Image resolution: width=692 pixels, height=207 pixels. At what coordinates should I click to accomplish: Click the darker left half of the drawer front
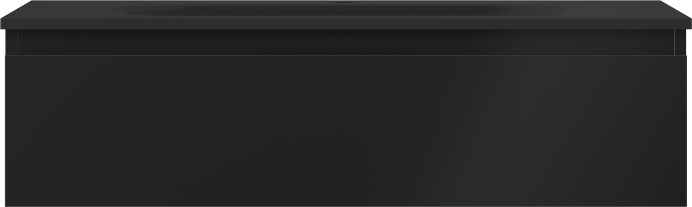point(174,130)
